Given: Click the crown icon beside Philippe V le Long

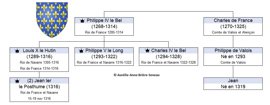Looking at the screenshot, I should coord(81,51).
